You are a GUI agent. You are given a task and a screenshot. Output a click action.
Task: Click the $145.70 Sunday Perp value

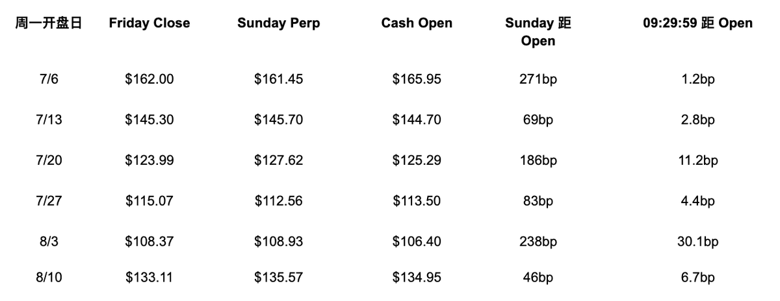(279, 120)
